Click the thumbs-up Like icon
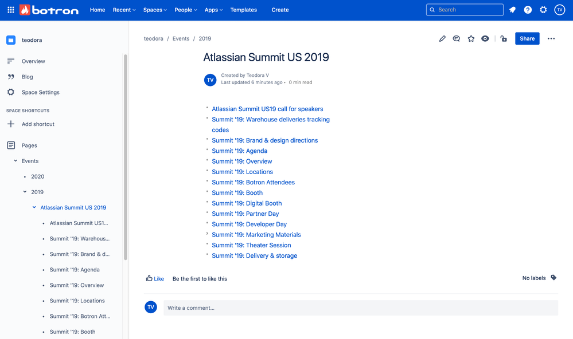Image resolution: width=573 pixels, height=339 pixels. [x=149, y=278]
